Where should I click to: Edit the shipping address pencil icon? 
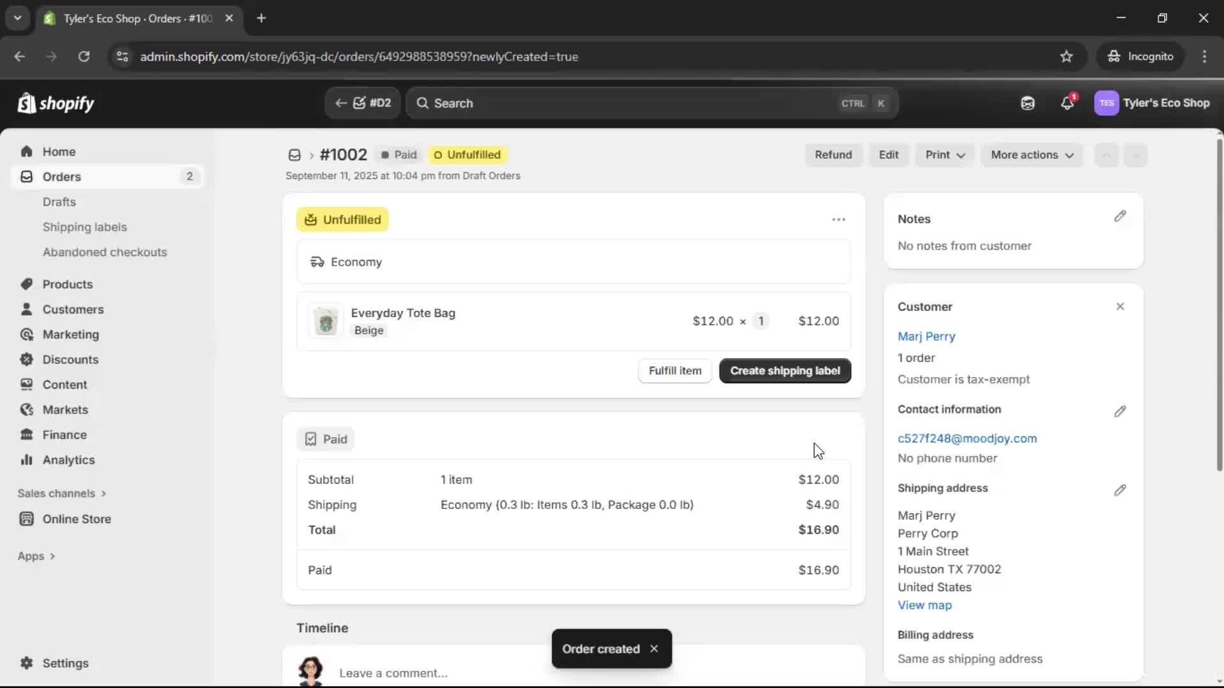point(1120,490)
